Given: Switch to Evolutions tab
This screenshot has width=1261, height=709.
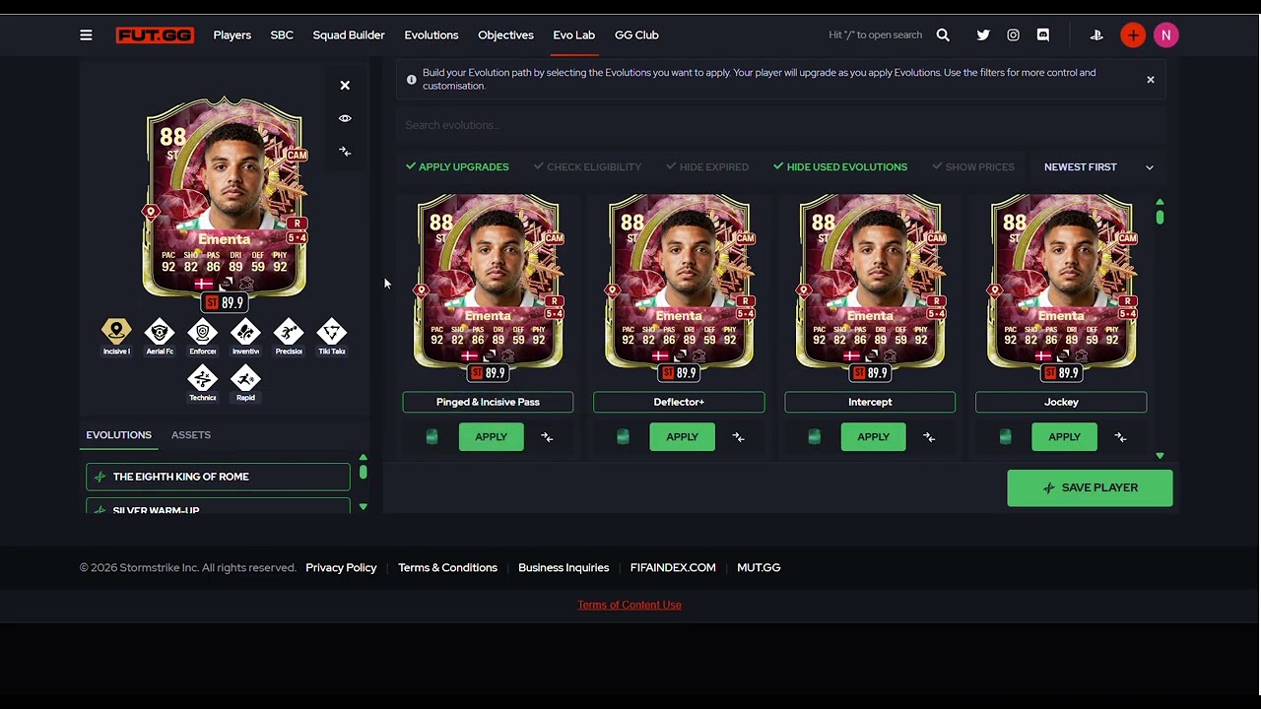Looking at the screenshot, I should (x=118, y=435).
